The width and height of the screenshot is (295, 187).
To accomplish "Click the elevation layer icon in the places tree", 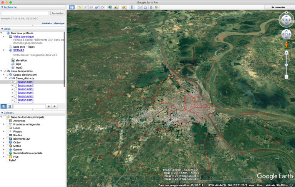I will pos(13,60).
